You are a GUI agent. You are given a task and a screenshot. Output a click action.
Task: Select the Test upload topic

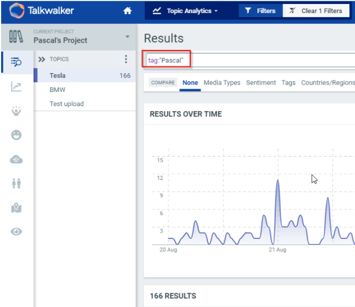point(85,104)
